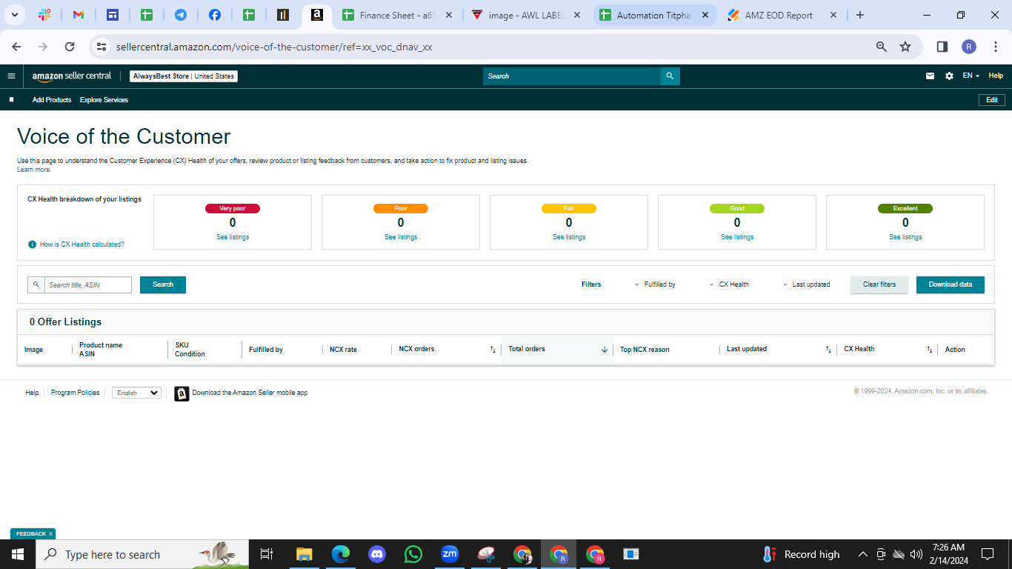Expand the Last updated filter

point(807,284)
